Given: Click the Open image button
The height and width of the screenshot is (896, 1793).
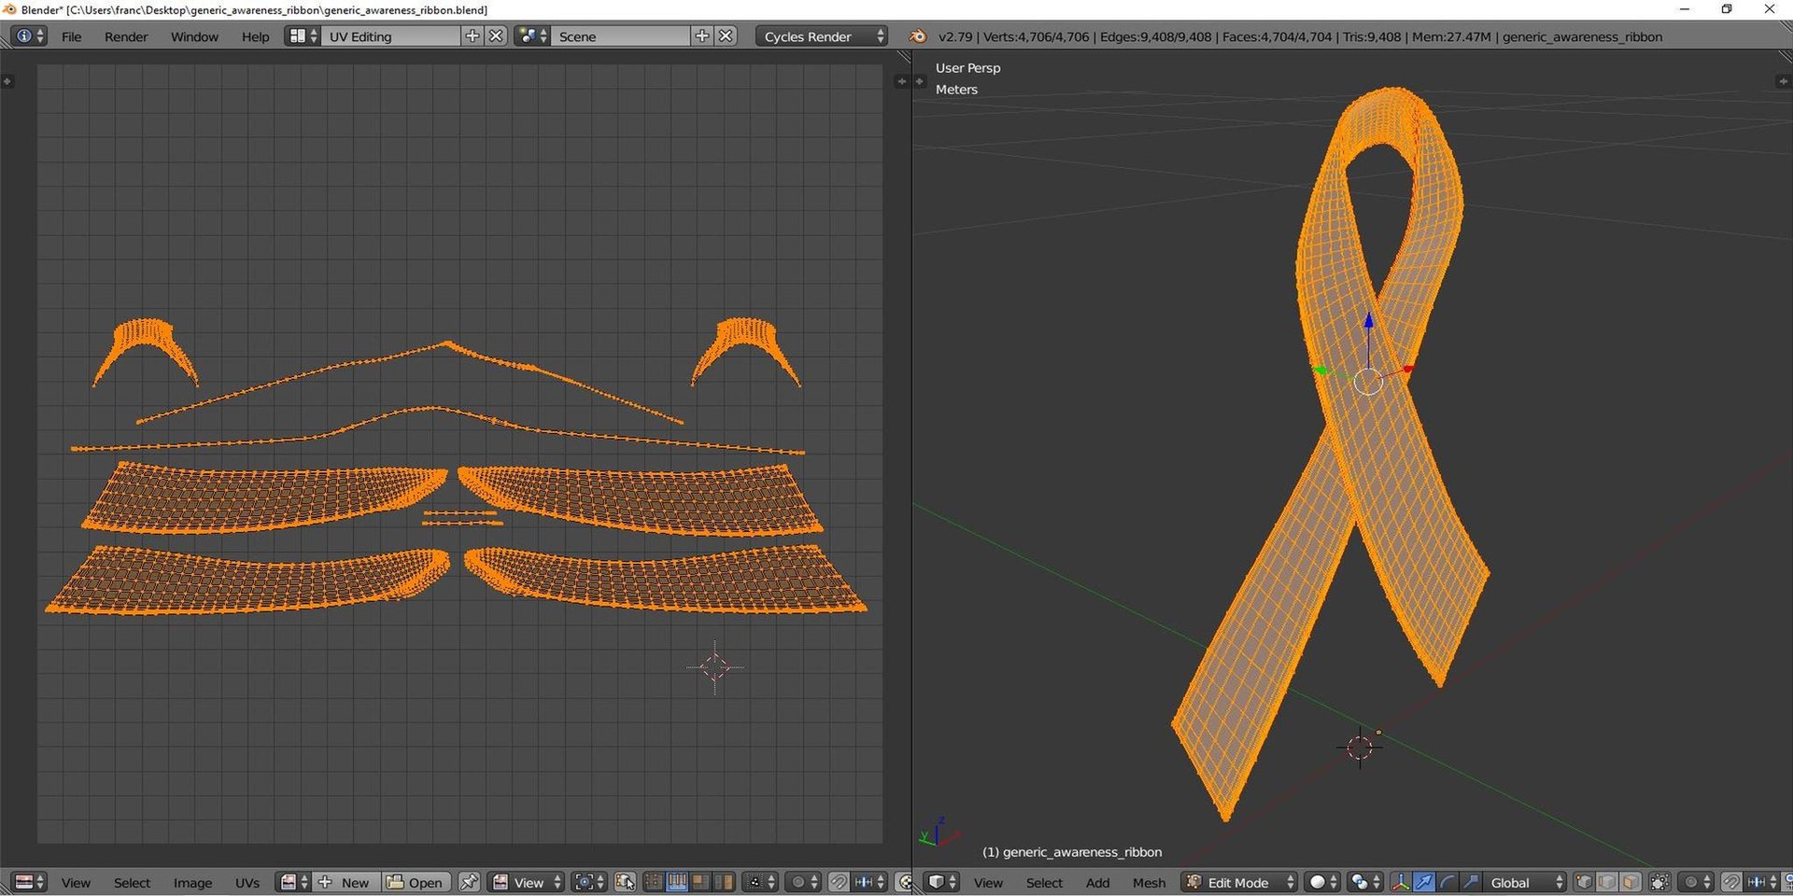Looking at the screenshot, I should [x=416, y=882].
